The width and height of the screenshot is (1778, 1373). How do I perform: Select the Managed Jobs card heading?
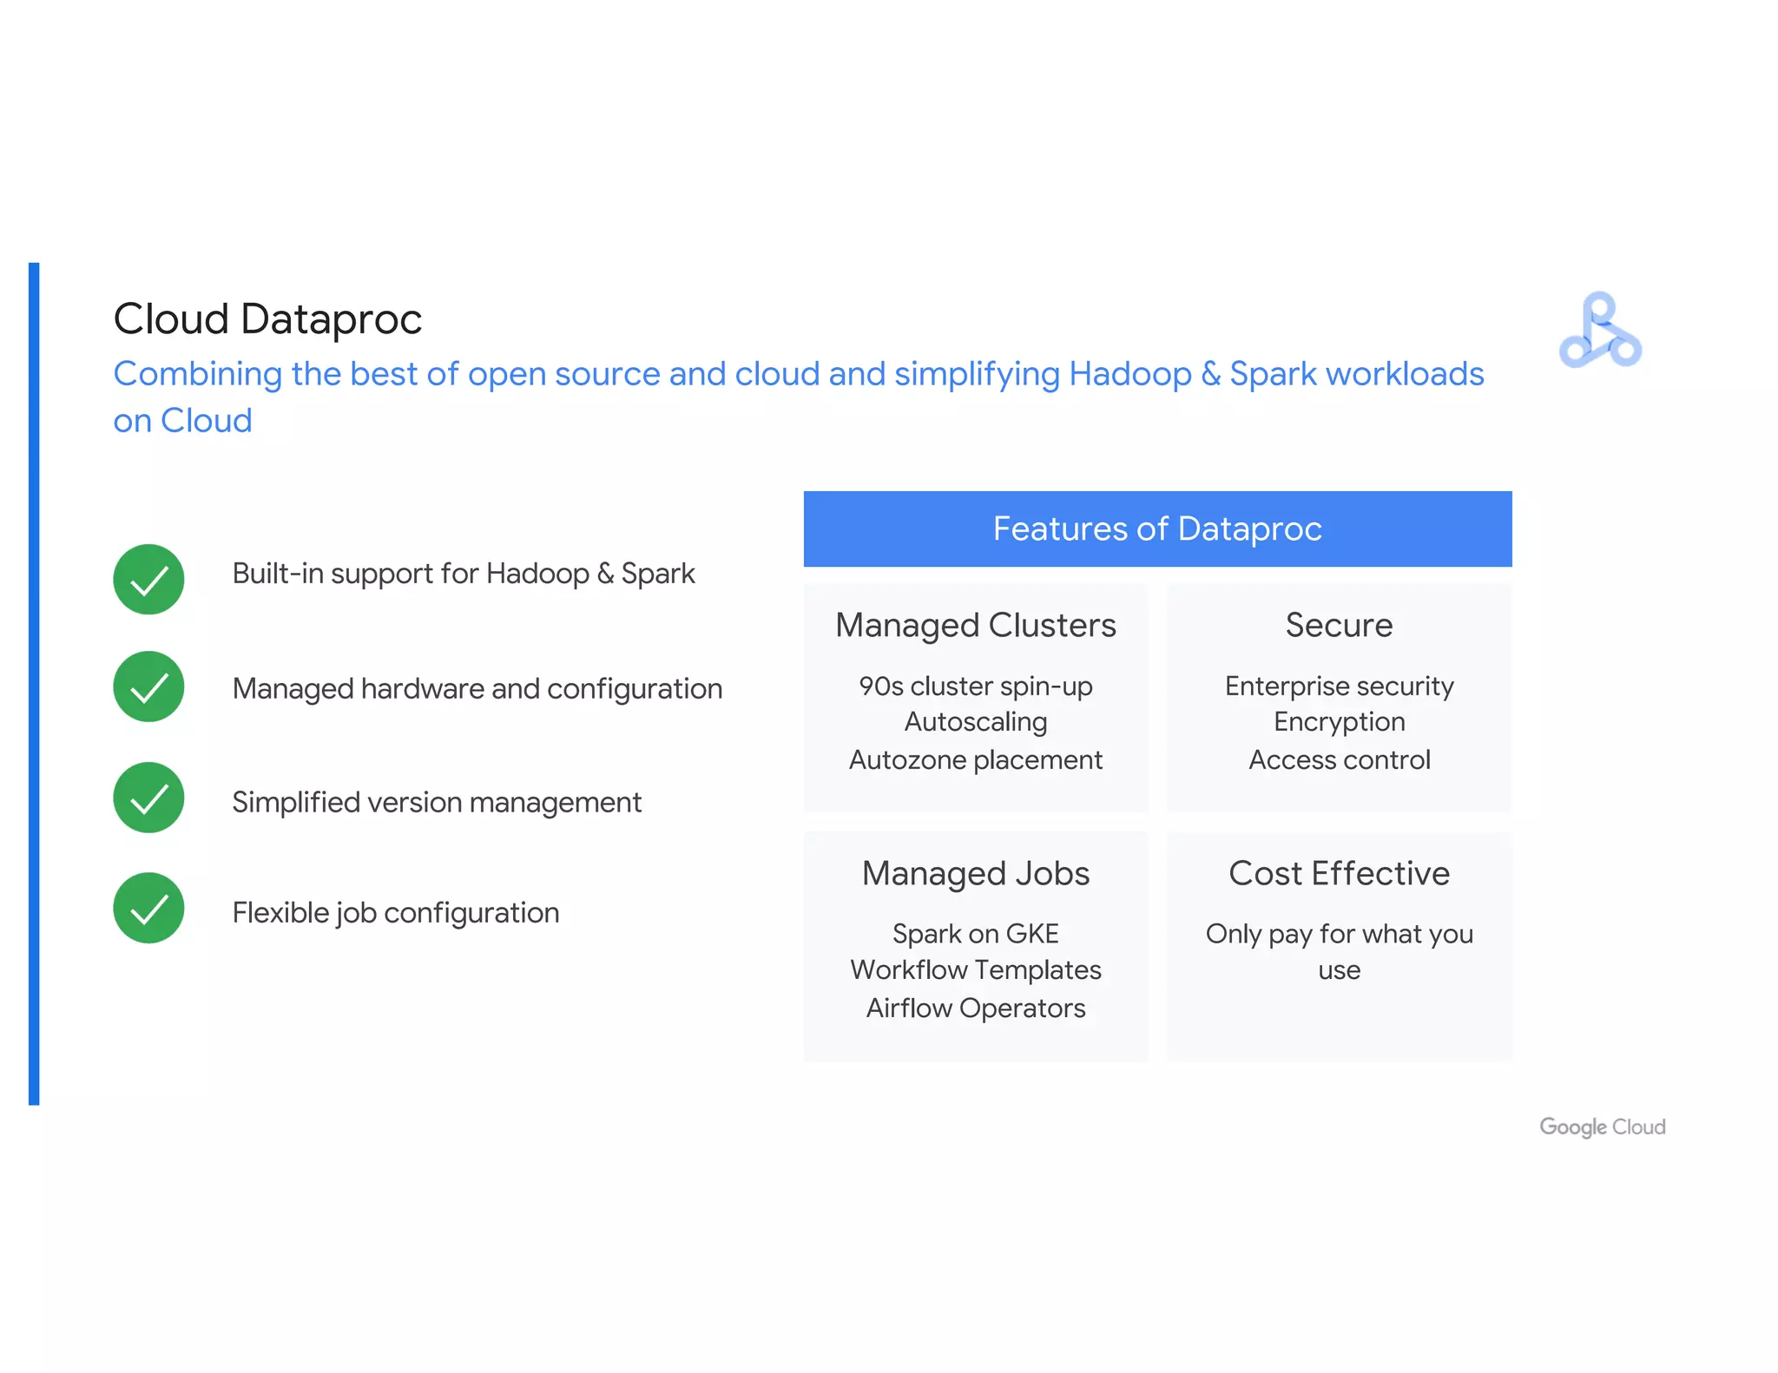click(975, 873)
